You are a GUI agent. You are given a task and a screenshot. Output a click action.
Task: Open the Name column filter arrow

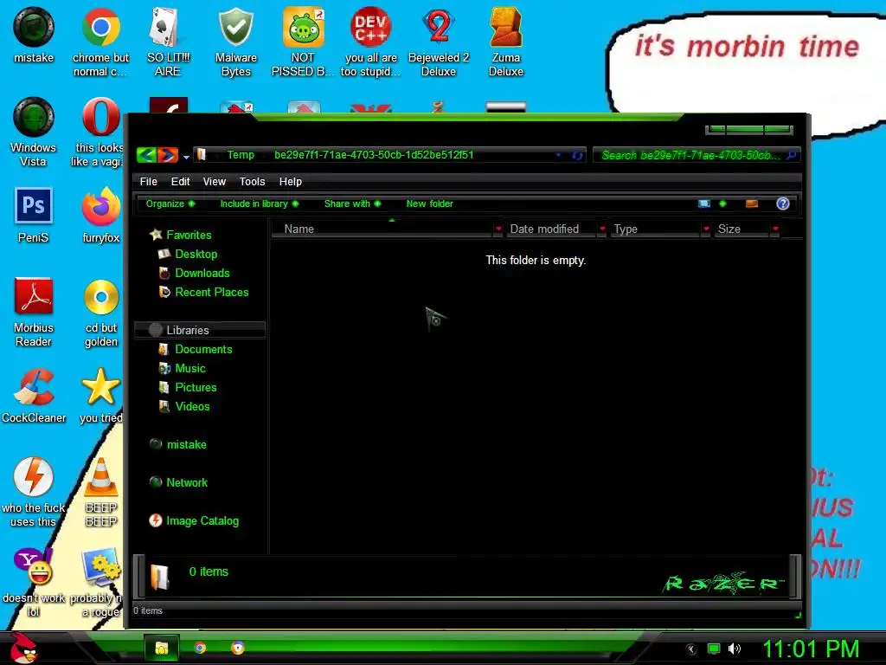point(498,229)
